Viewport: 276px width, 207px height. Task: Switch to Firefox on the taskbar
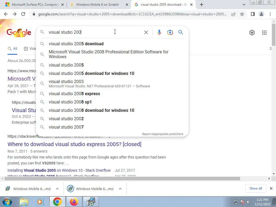74,202
